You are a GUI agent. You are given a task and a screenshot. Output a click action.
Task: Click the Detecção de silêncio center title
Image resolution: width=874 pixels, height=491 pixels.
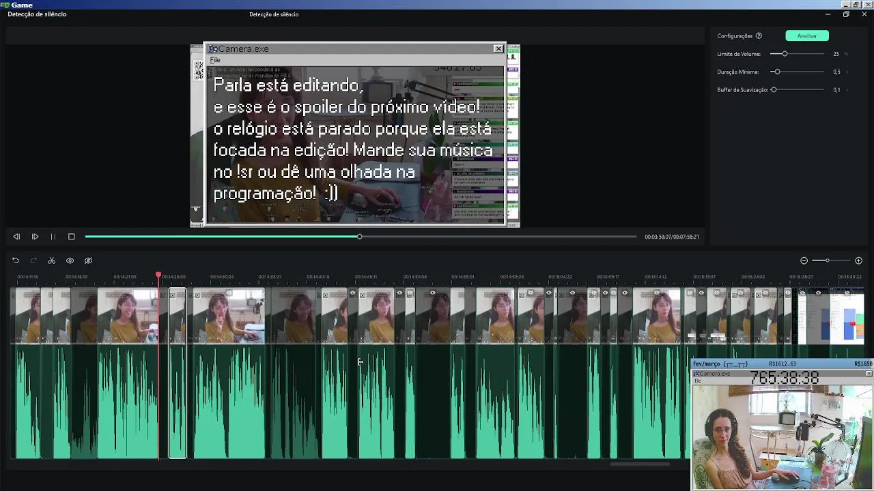pyautogui.click(x=274, y=14)
